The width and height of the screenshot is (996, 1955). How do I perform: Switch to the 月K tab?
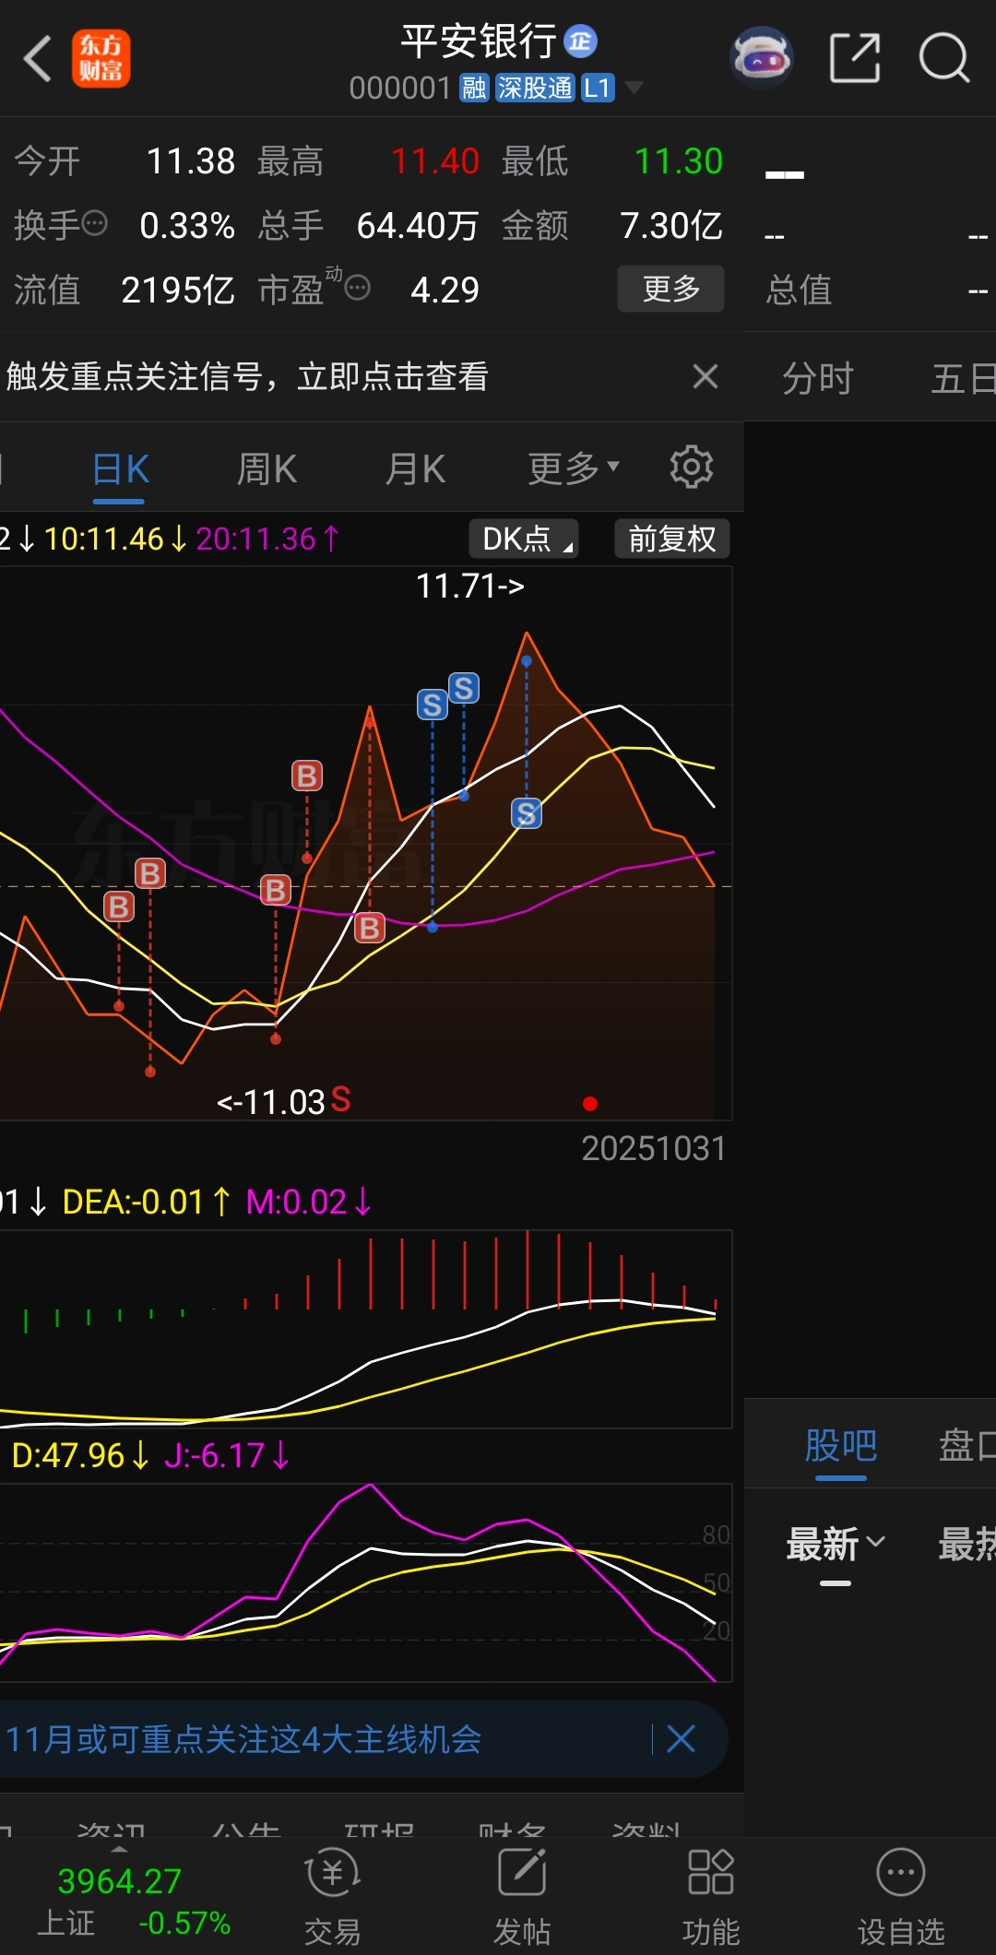[x=415, y=469]
